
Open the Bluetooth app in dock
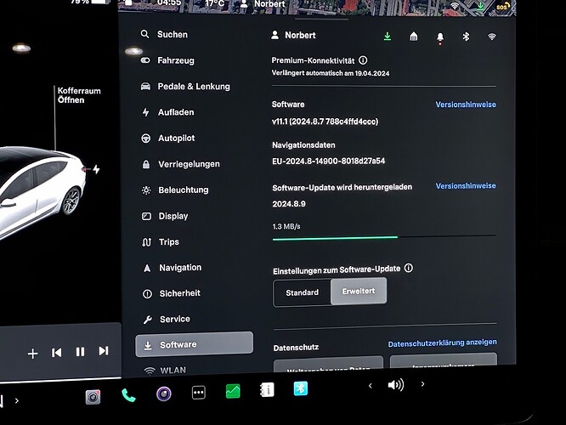301,388
